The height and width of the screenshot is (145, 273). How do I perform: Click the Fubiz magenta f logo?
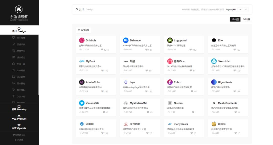click(x=170, y=82)
